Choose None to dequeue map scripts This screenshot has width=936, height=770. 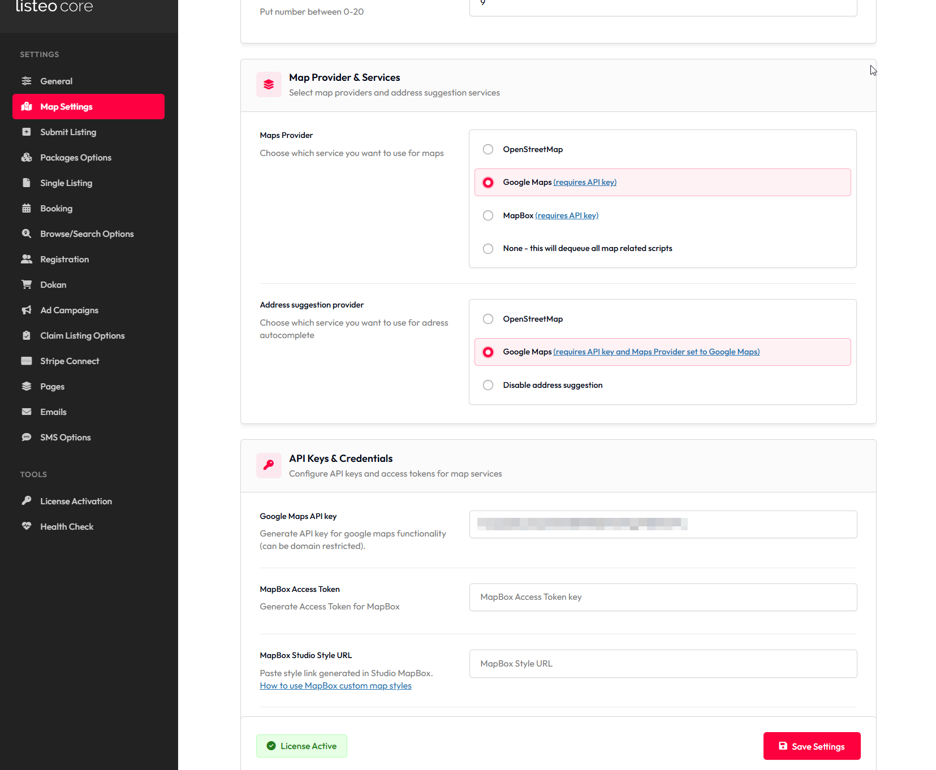488,249
